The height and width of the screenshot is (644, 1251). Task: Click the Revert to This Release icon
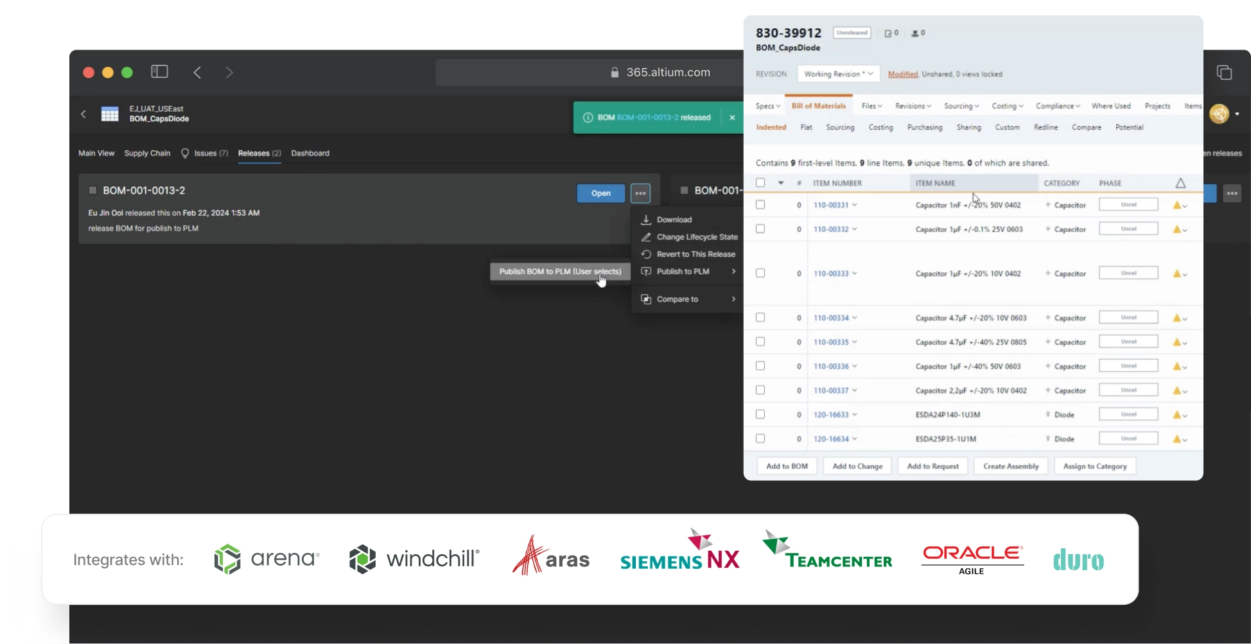(646, 254)
